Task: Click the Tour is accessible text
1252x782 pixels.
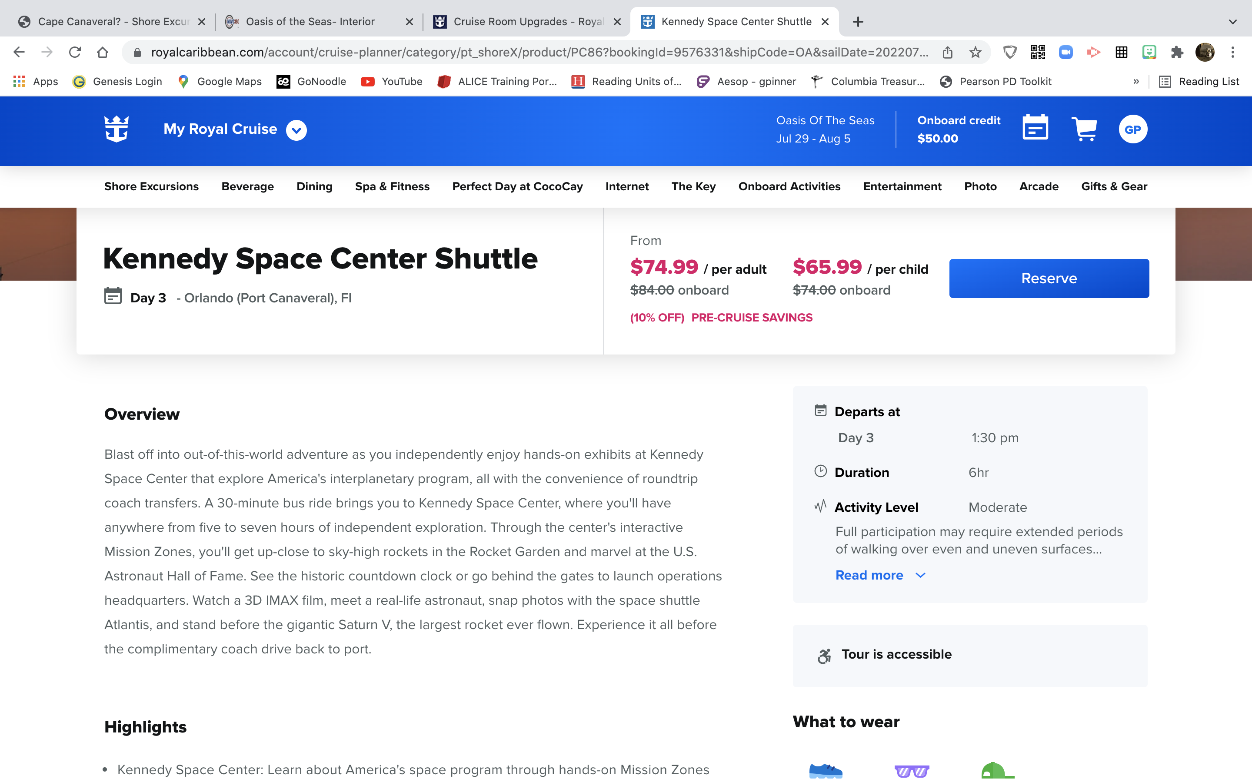Action: [896, 654]
